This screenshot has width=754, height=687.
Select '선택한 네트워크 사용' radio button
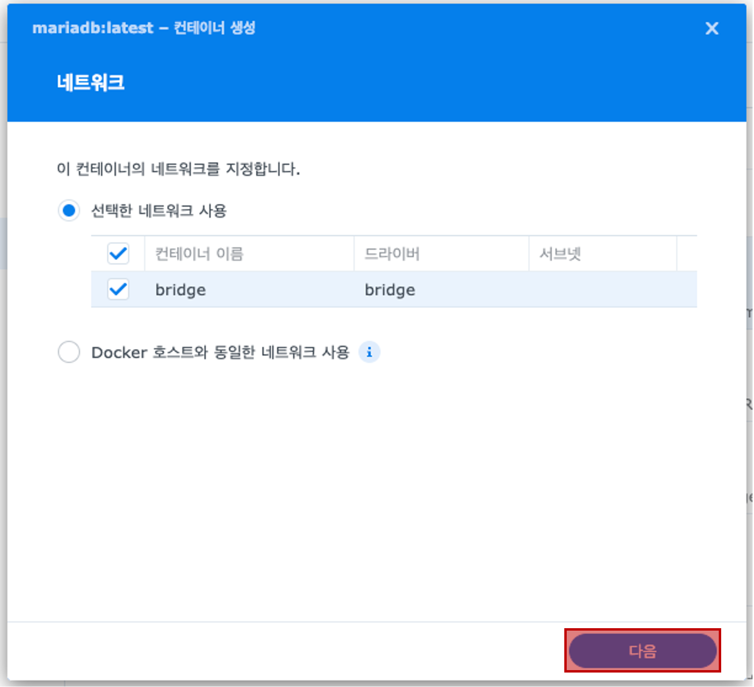click(x=69, y=211)
